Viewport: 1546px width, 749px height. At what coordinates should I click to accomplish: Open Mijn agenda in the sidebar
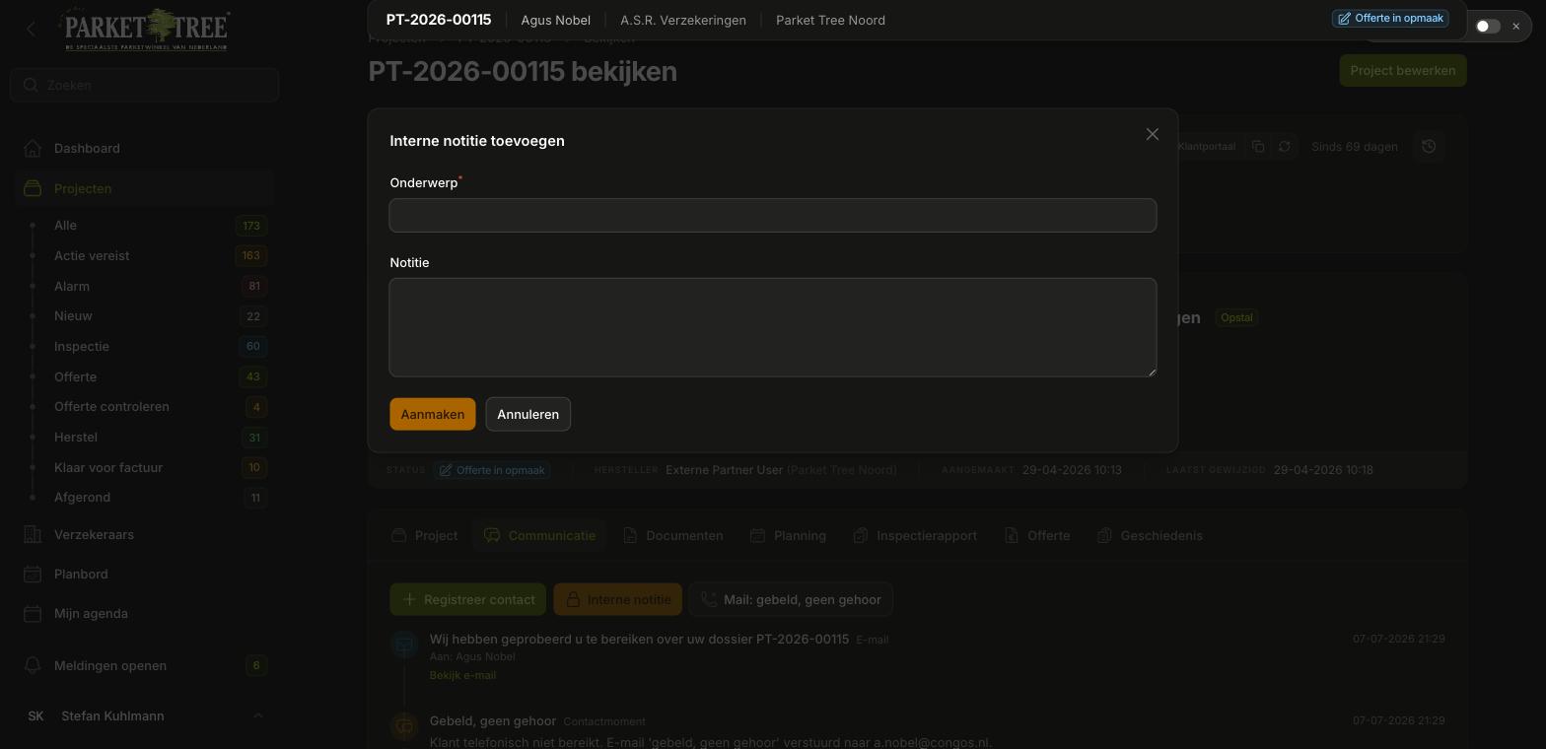pos(144,613)
